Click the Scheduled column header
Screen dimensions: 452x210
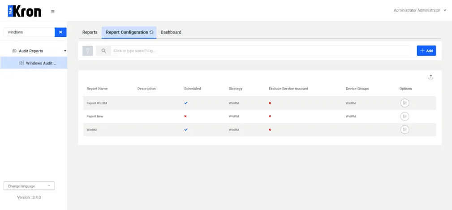pos(193,89)
